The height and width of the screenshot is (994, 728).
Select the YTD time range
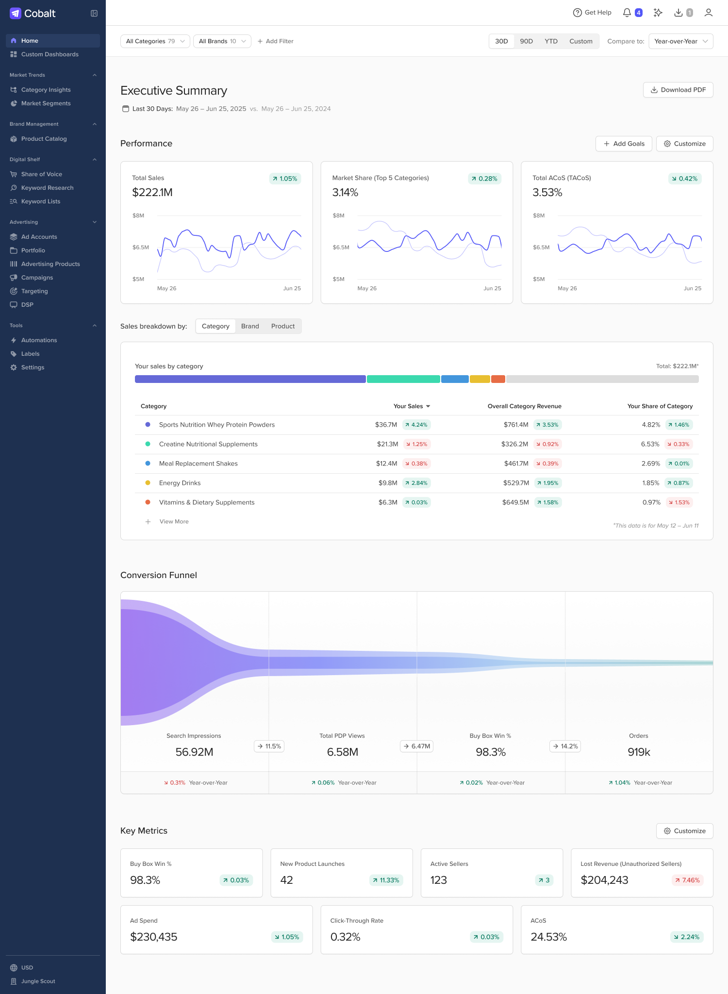pyautogui.click(x=551, y=41)
